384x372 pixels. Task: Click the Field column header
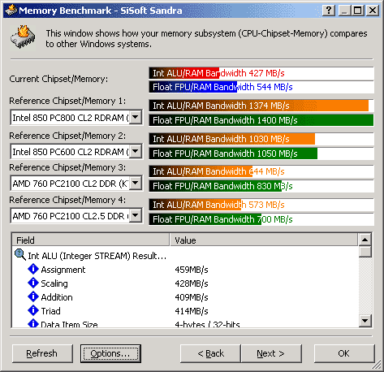pyautogui.click(x=91, y=240)
